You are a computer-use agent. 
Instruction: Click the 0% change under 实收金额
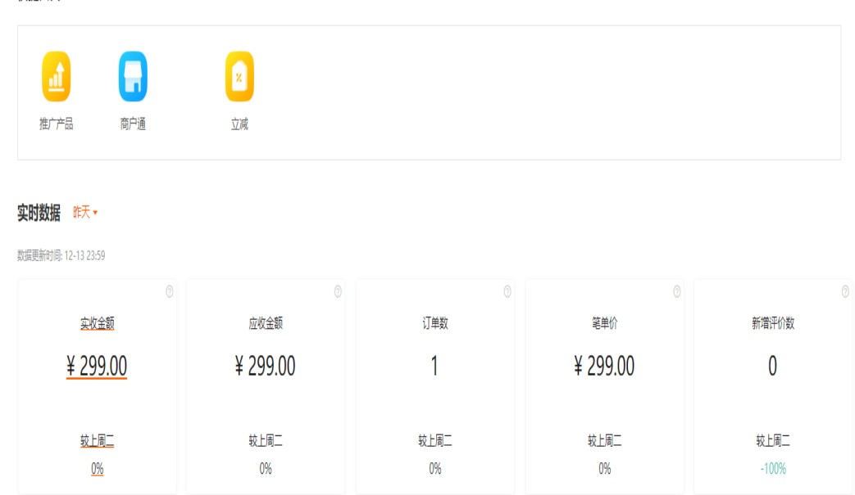pos(97,469)
